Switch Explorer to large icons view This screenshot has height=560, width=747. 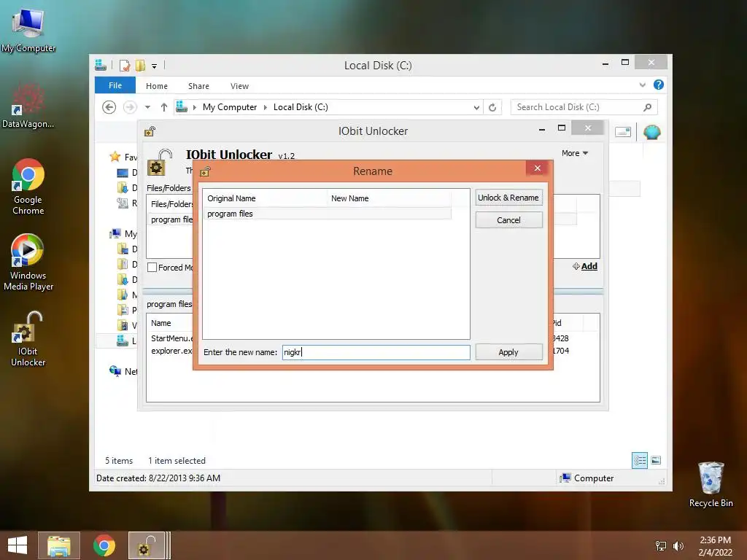point(656,460)
